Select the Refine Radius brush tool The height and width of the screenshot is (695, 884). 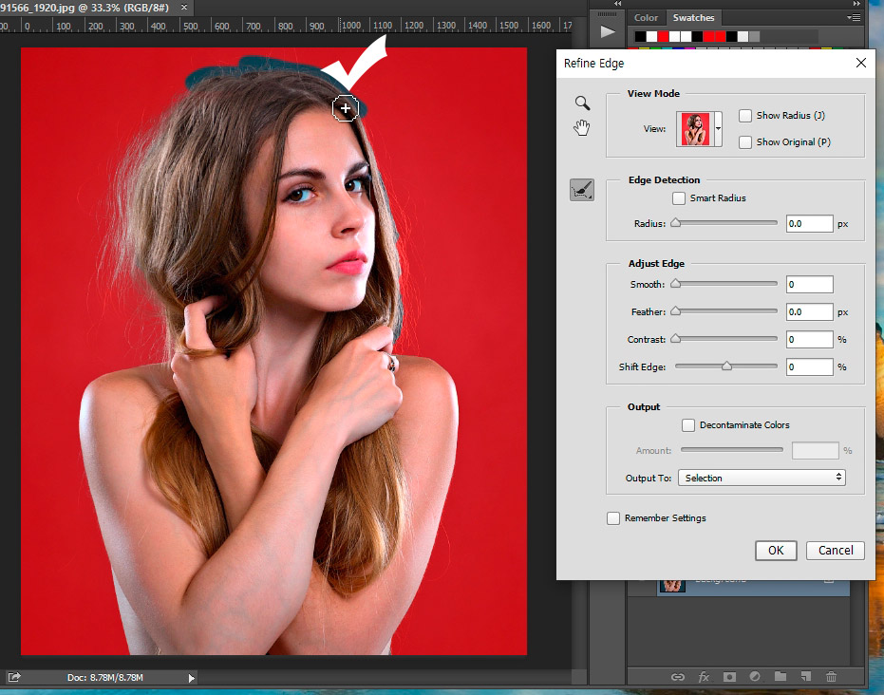(x=582, y=190)
